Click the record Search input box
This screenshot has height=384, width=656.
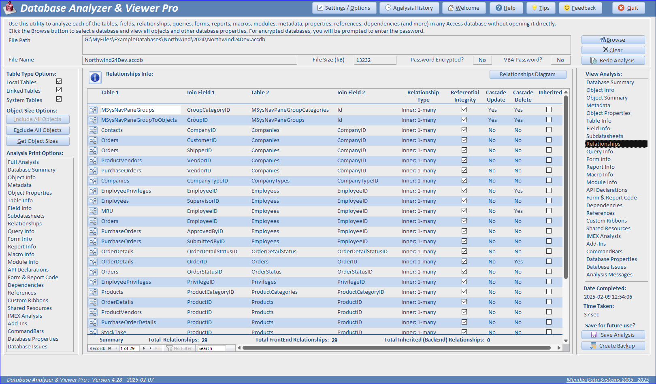point(211,348)
